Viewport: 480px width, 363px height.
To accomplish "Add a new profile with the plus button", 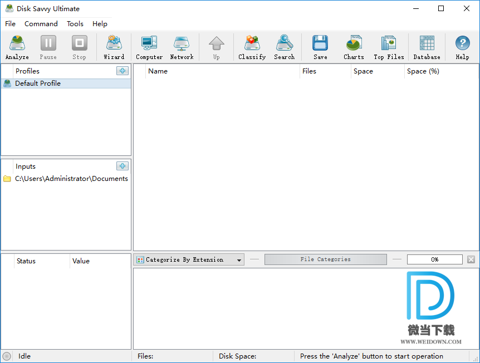I will [123, 71].
